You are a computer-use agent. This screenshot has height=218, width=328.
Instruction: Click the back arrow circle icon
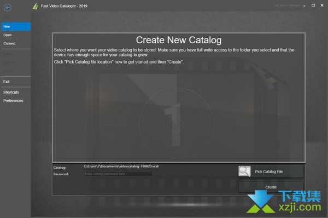[x=8, y=8]
